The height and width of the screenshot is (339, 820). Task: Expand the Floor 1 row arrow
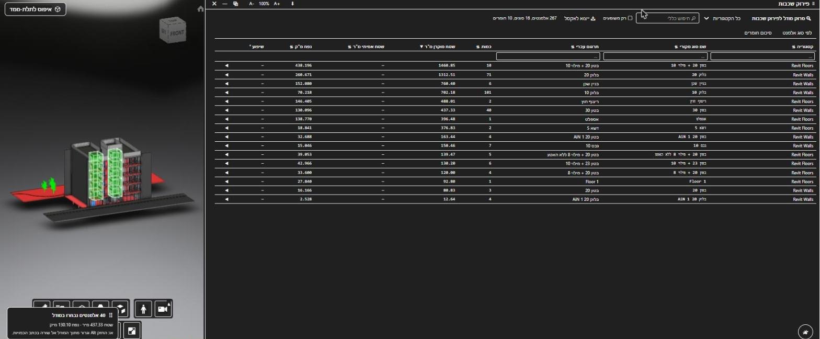[x=226, y=182]
